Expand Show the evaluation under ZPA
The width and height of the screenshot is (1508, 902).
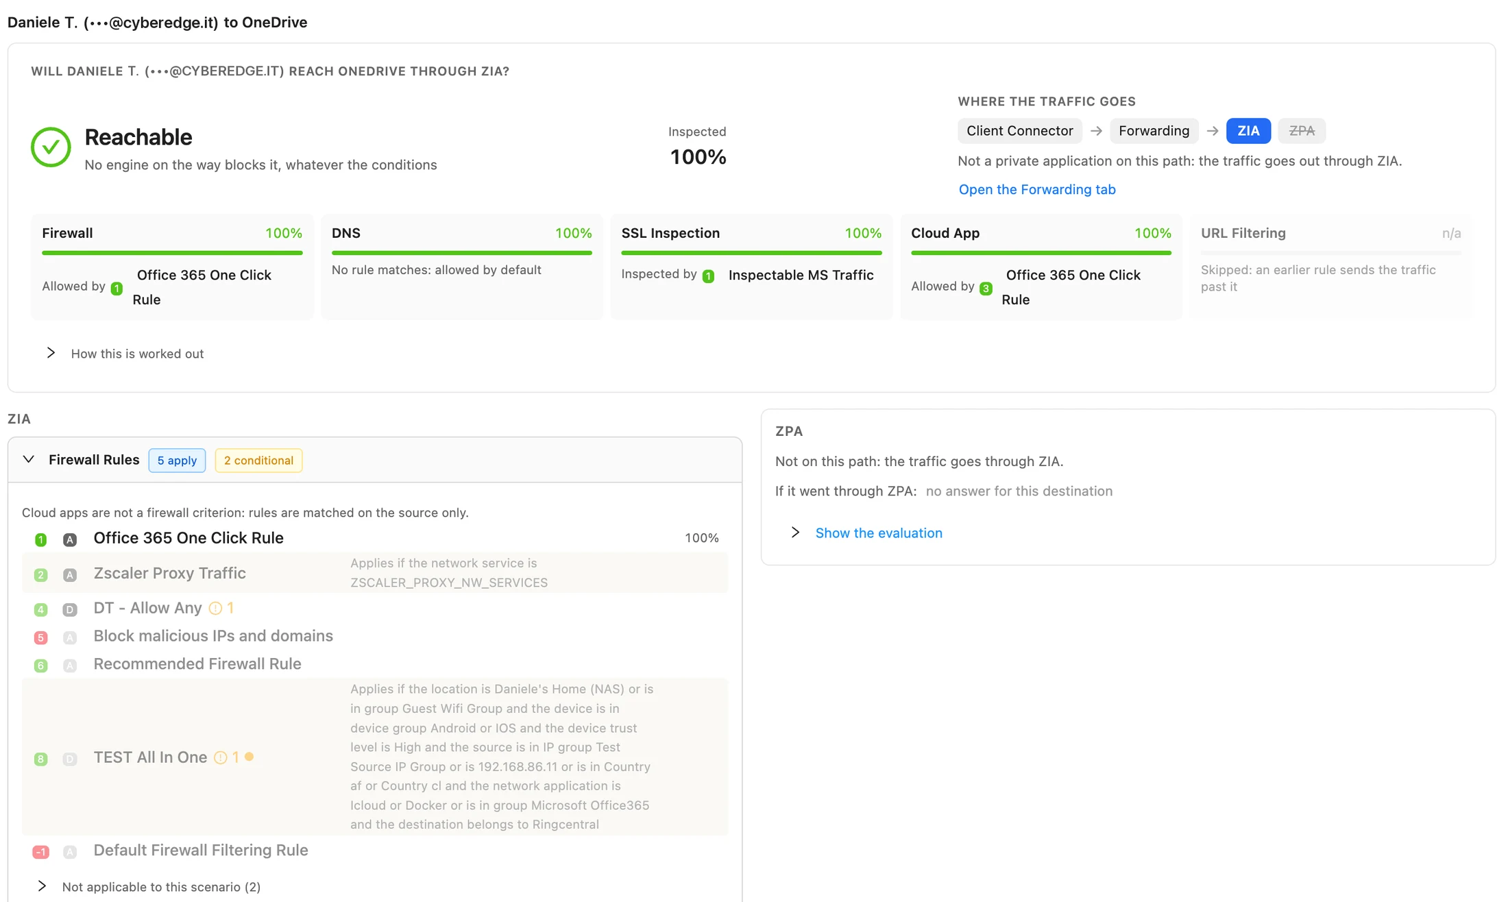[x=867, y=533]
